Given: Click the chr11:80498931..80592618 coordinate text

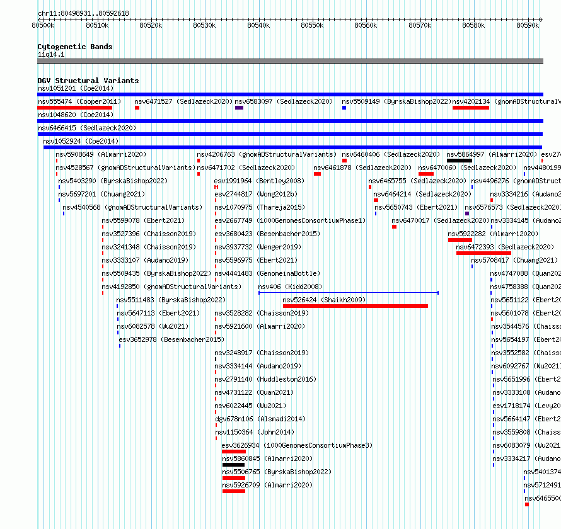Looking at the screenshot, I should tap(83, 14).
